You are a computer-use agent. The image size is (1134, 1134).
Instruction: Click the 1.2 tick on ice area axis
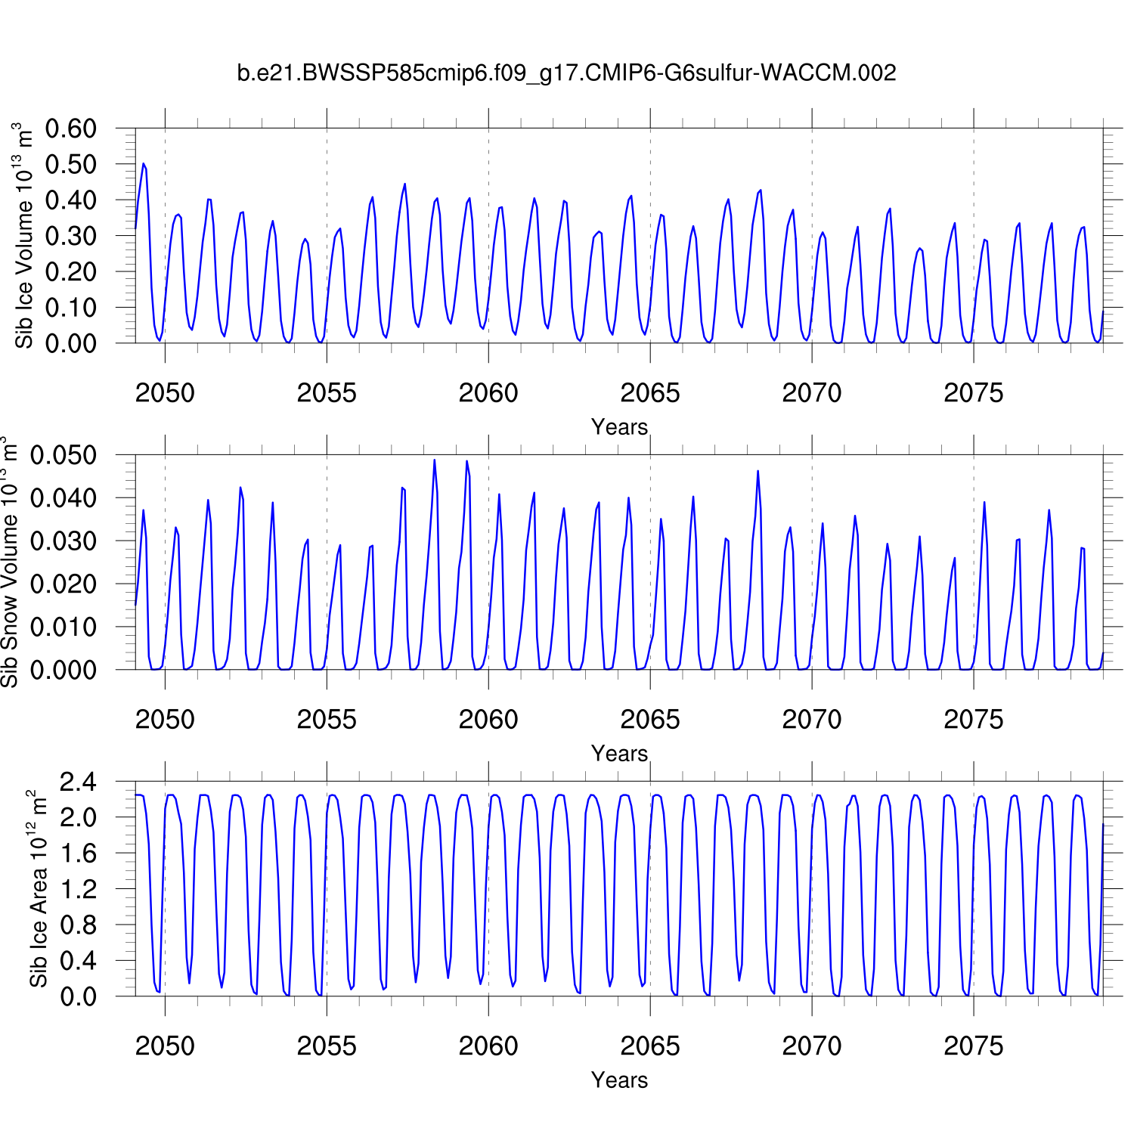tap(79, 889)
